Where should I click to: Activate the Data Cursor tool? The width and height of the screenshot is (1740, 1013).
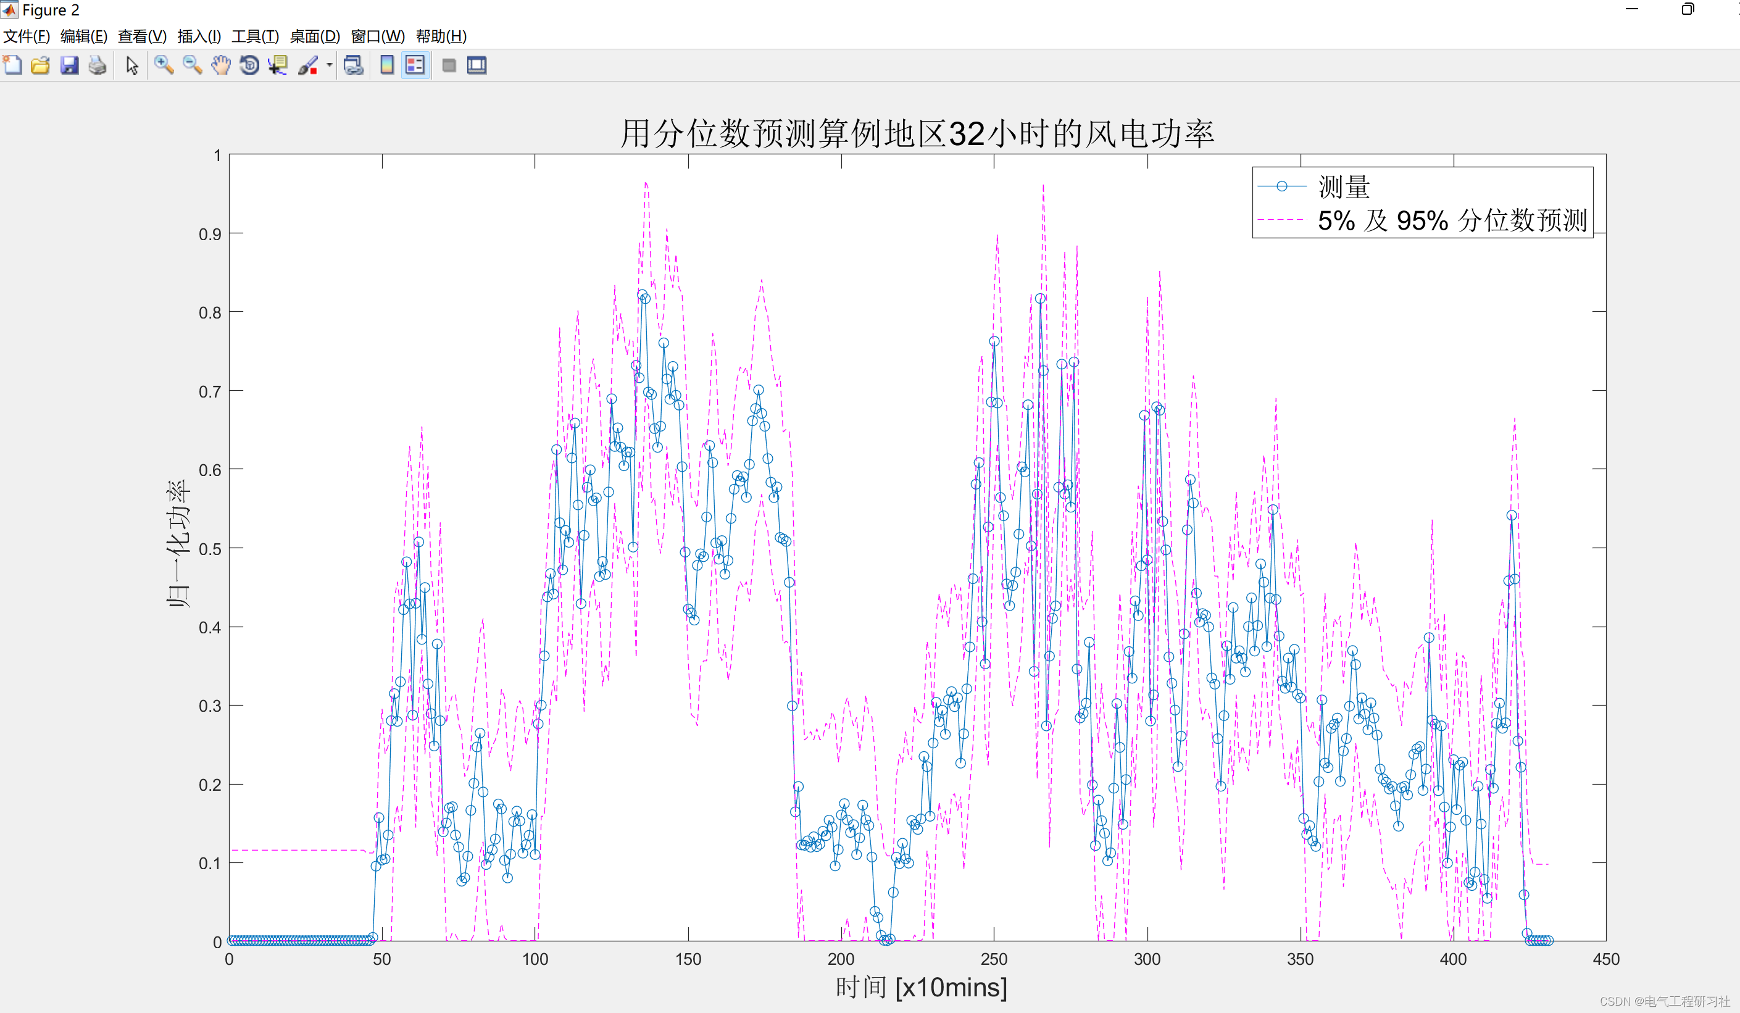278,65
